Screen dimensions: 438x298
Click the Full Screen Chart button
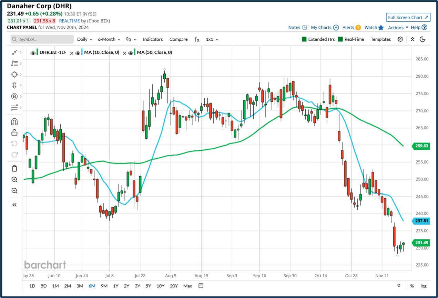pyautogui.click(x=408, y=17)
